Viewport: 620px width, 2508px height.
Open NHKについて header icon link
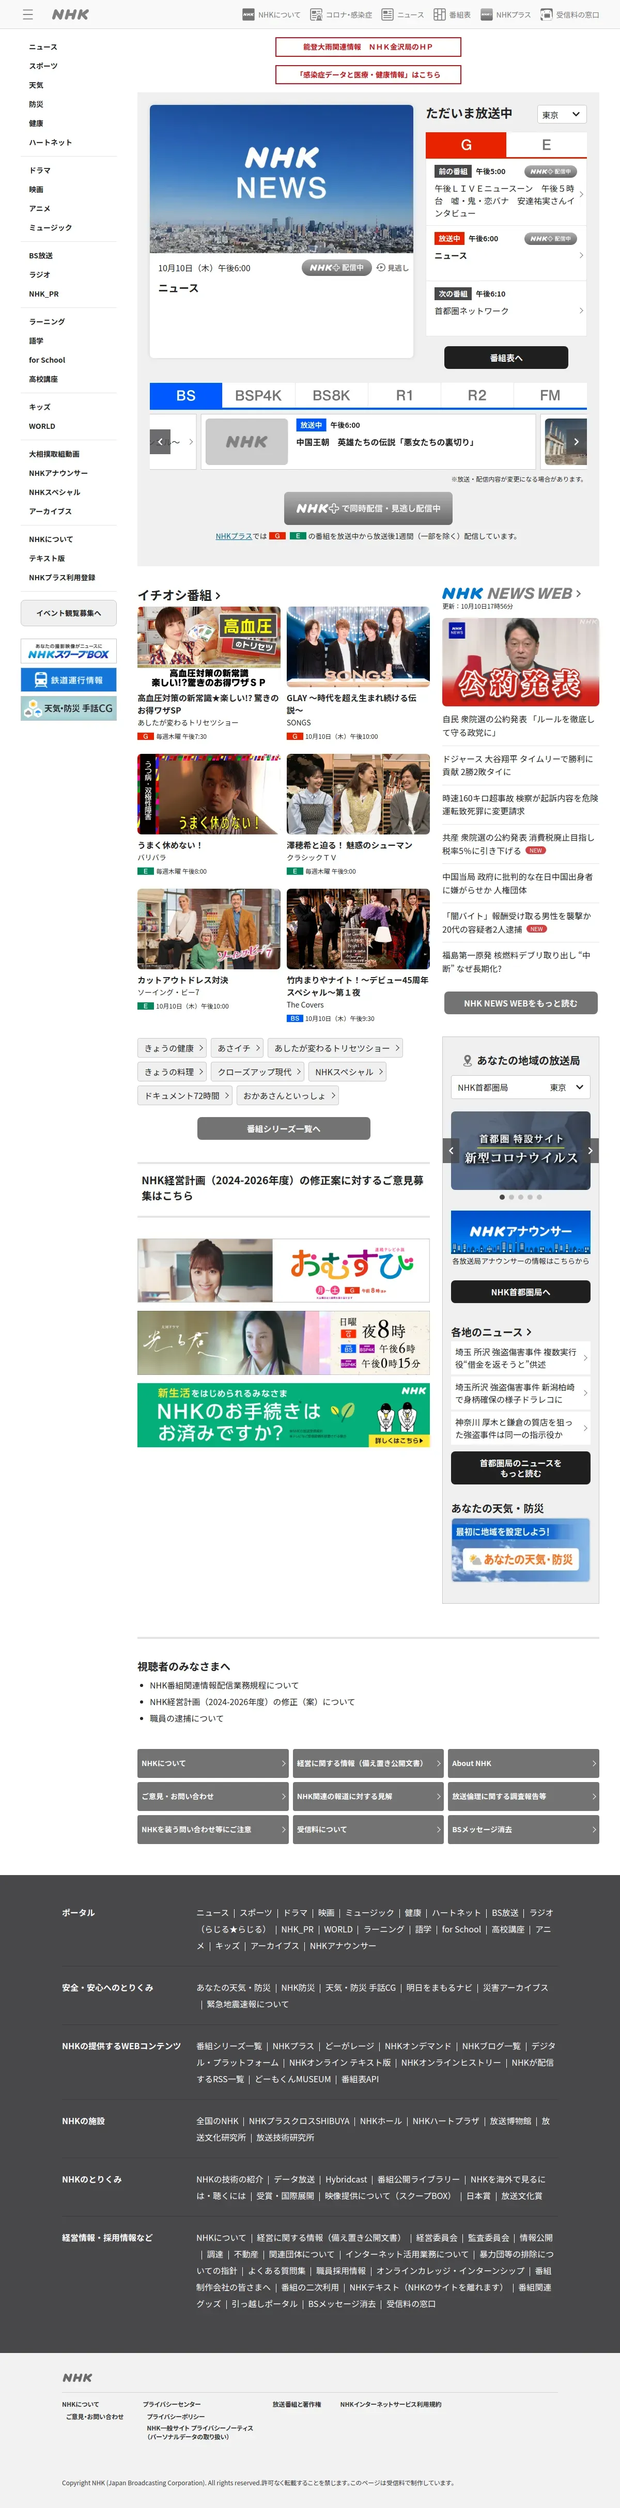pyautogui.click(x=272, y=14)
